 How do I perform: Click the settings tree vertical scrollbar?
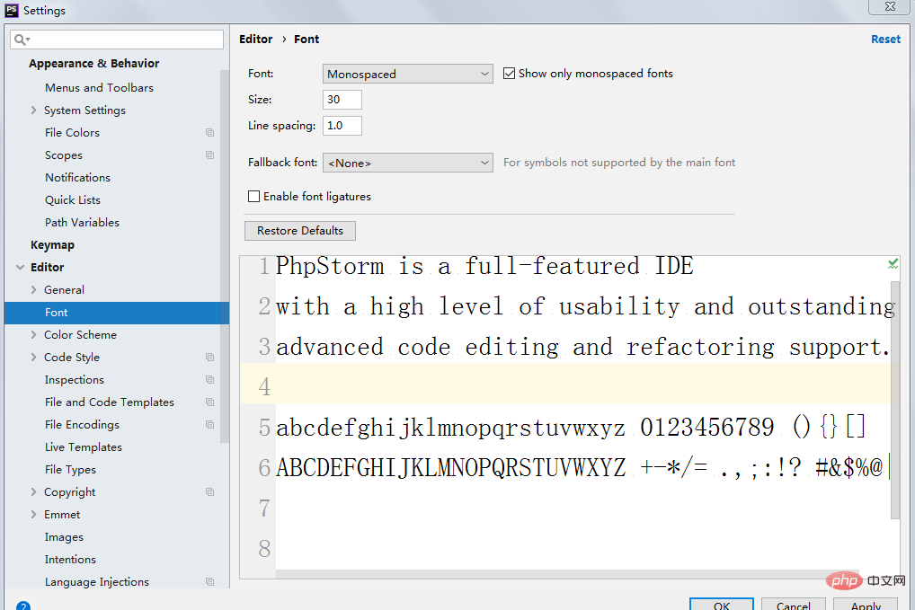(224, 257)
